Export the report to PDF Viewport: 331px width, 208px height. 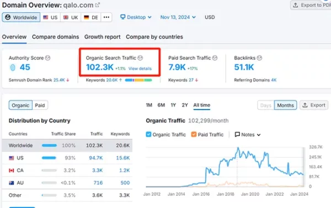[x=311, y=5]
